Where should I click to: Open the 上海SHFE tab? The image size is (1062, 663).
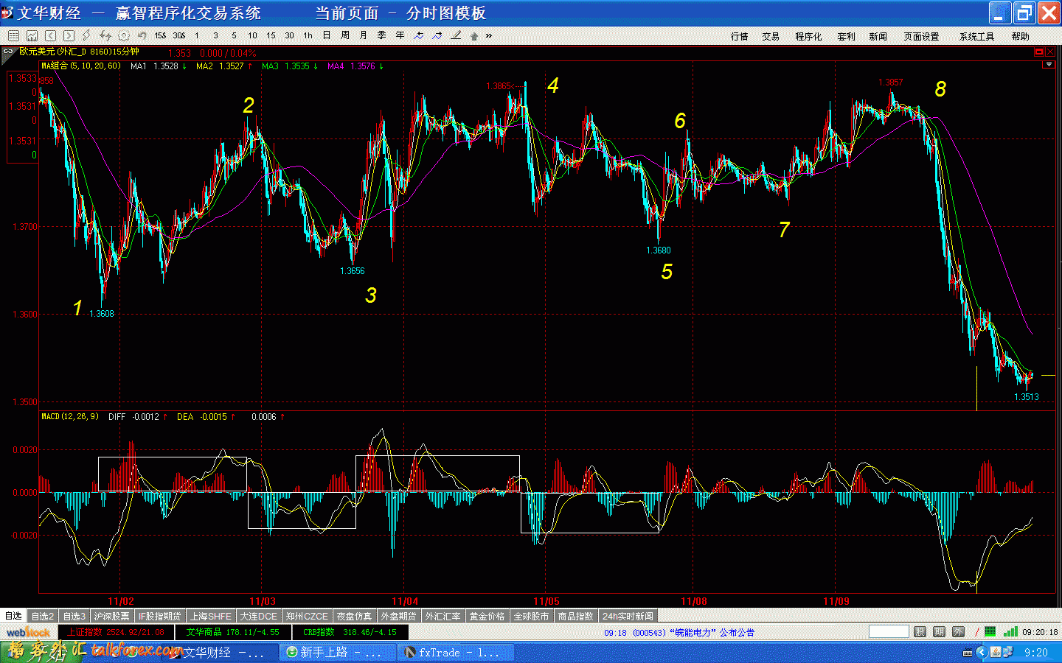(211, 616)
